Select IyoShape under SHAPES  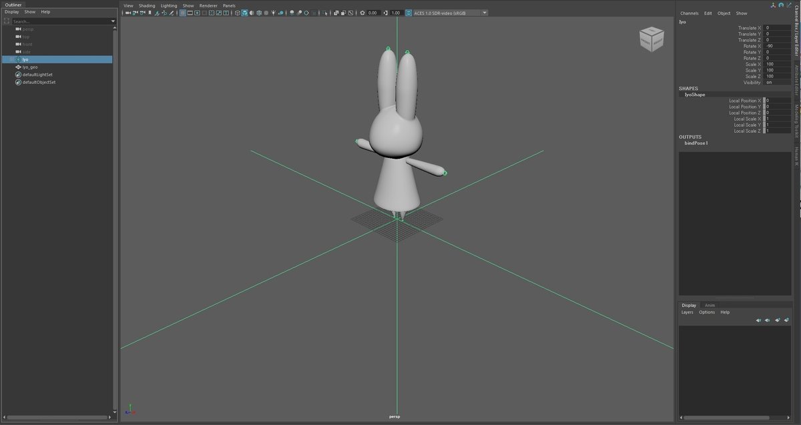695,95
